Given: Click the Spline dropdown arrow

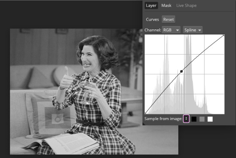Looking at the screenshot, I should 200,30.
